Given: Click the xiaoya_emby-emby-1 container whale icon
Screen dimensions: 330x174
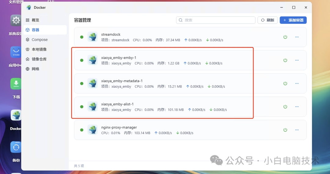Looking at the screenshot, I should (92, 60).
